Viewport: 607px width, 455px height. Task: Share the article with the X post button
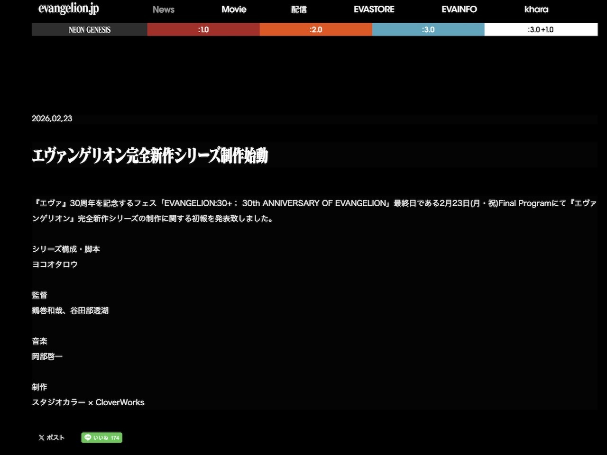(51, 437)
